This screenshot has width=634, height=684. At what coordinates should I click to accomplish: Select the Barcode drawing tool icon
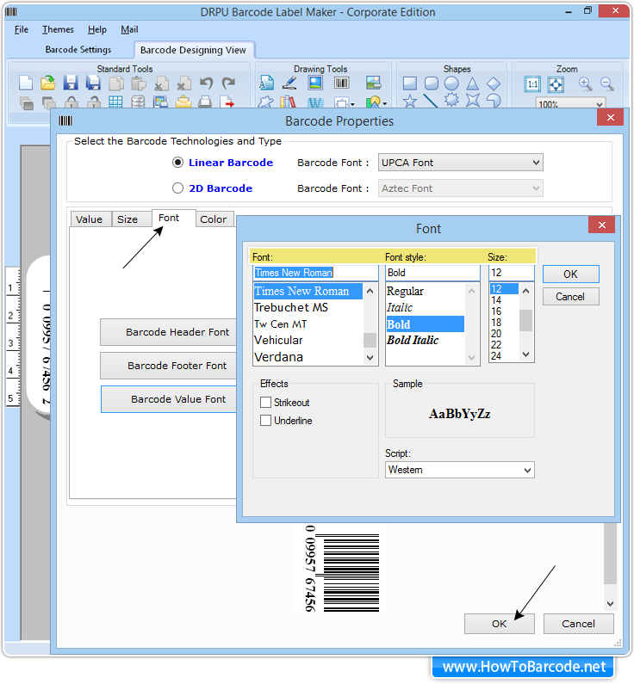[342, 83]
